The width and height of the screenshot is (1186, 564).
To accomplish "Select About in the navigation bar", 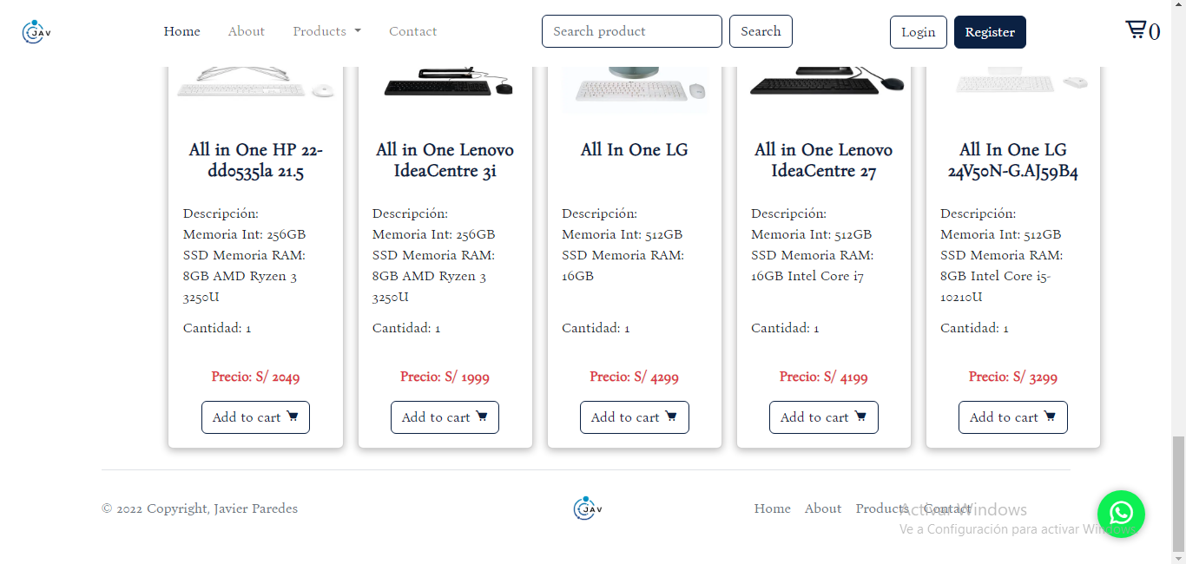I will [246, 31].
